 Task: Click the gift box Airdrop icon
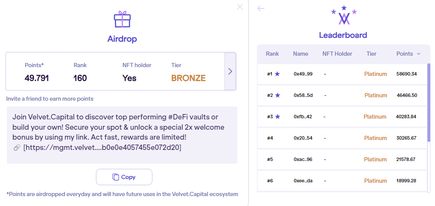click(122, 19)
